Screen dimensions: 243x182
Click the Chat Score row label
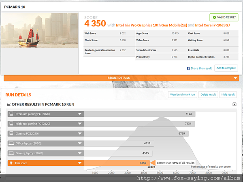coord(194,33)
